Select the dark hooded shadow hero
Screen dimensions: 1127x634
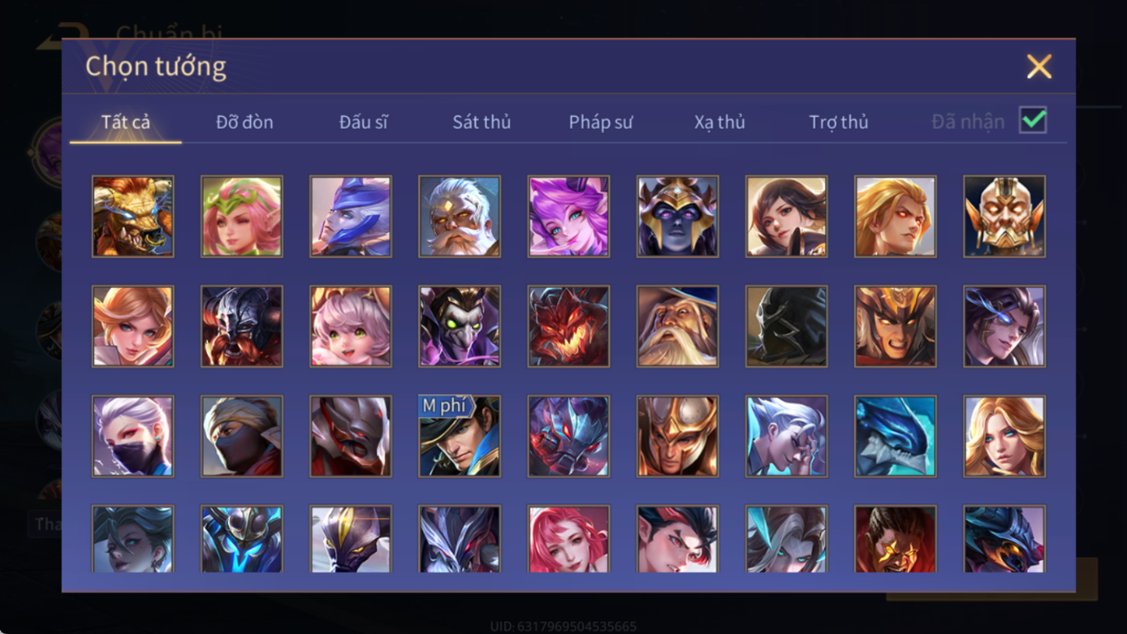coord(786,327)
